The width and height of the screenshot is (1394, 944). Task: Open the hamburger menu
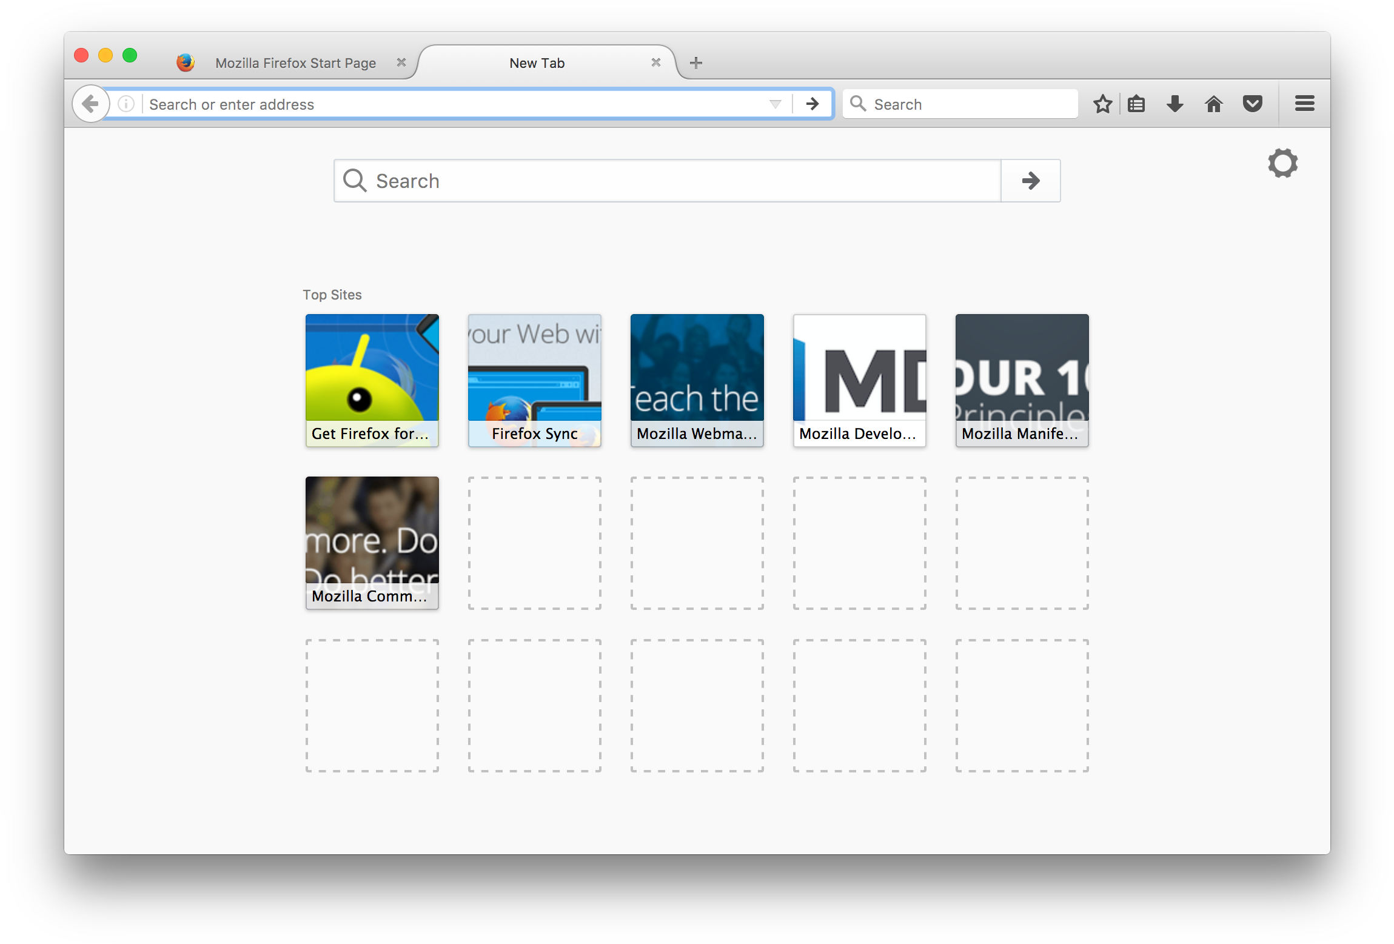pos(1305,104)
